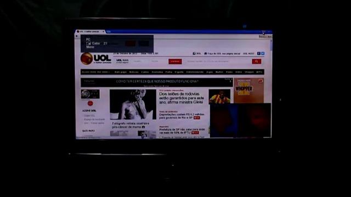The image size is (351, 197).
Task: Focus the UOL search input field
Action: 218,61
